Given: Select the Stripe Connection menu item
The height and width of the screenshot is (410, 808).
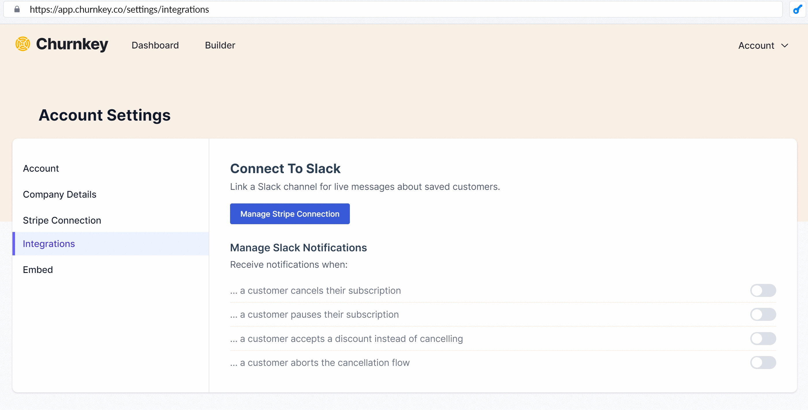Looking at the screenshot, I should tap(62, 220).
